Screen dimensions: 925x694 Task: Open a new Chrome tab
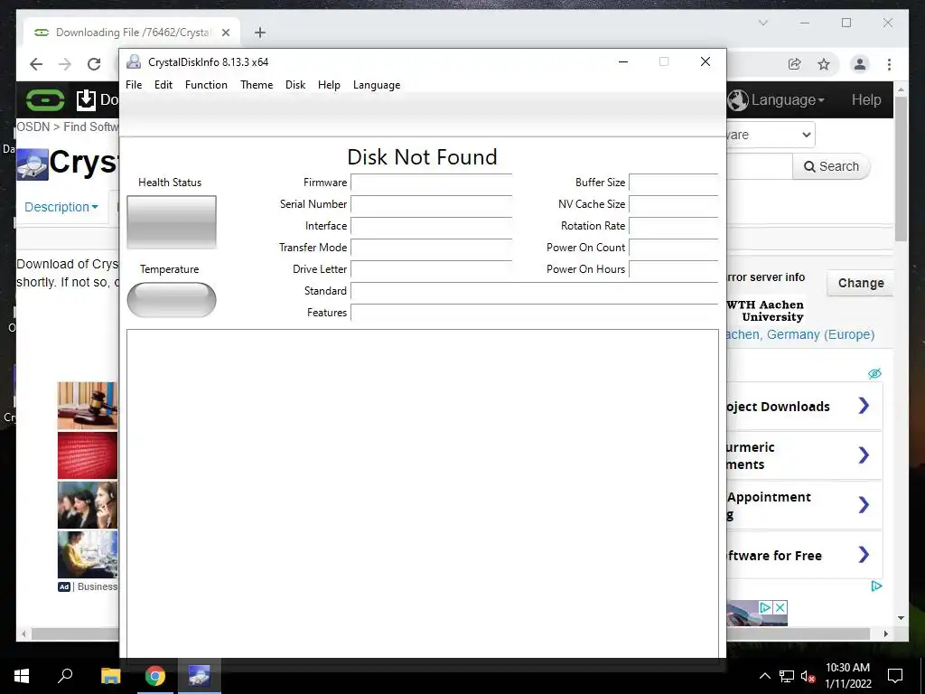(260, 33)
